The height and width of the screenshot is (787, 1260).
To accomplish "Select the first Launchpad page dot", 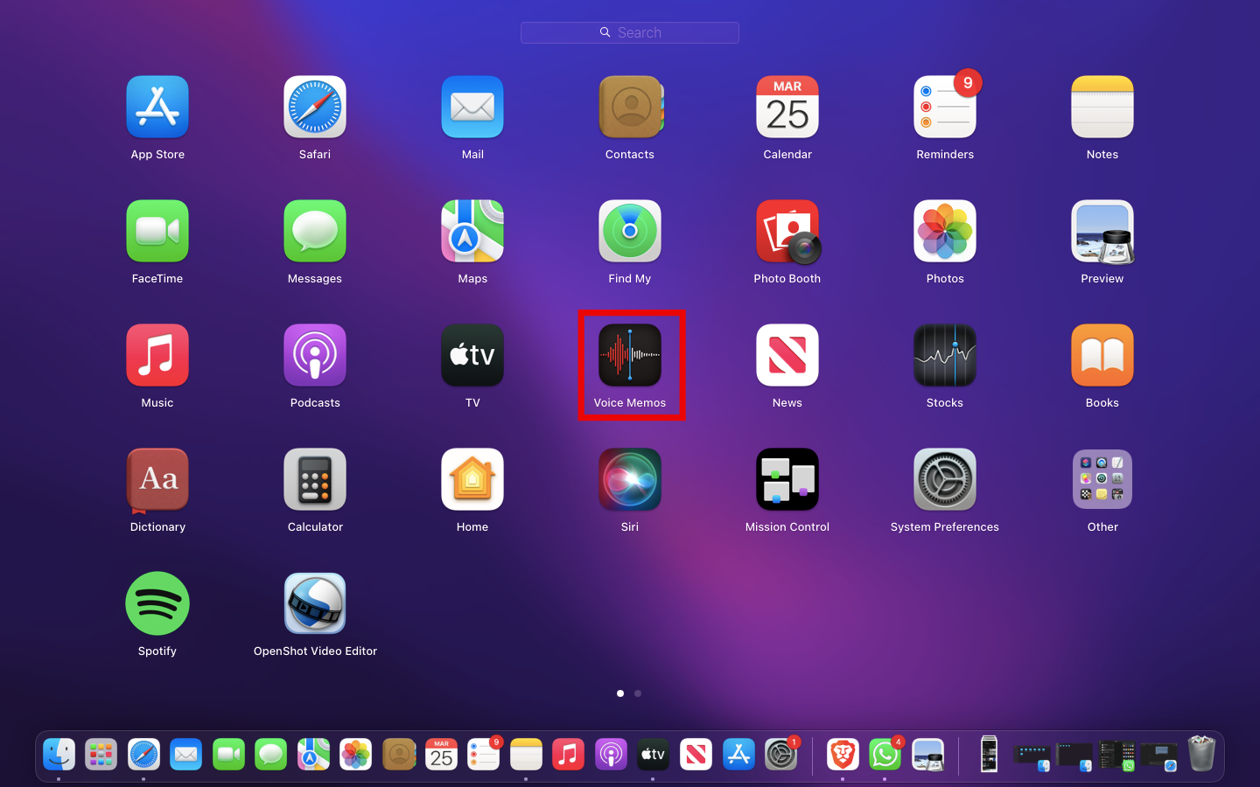I will coord(620,693).
